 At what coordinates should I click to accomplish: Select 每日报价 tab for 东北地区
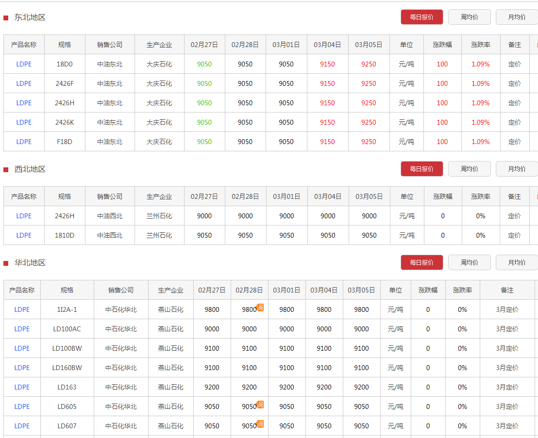pos(421,17)
